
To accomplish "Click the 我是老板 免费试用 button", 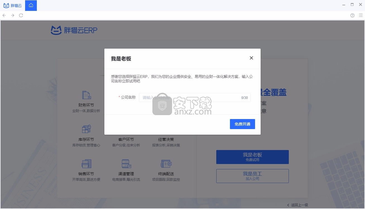I will (x=253, y=157).
